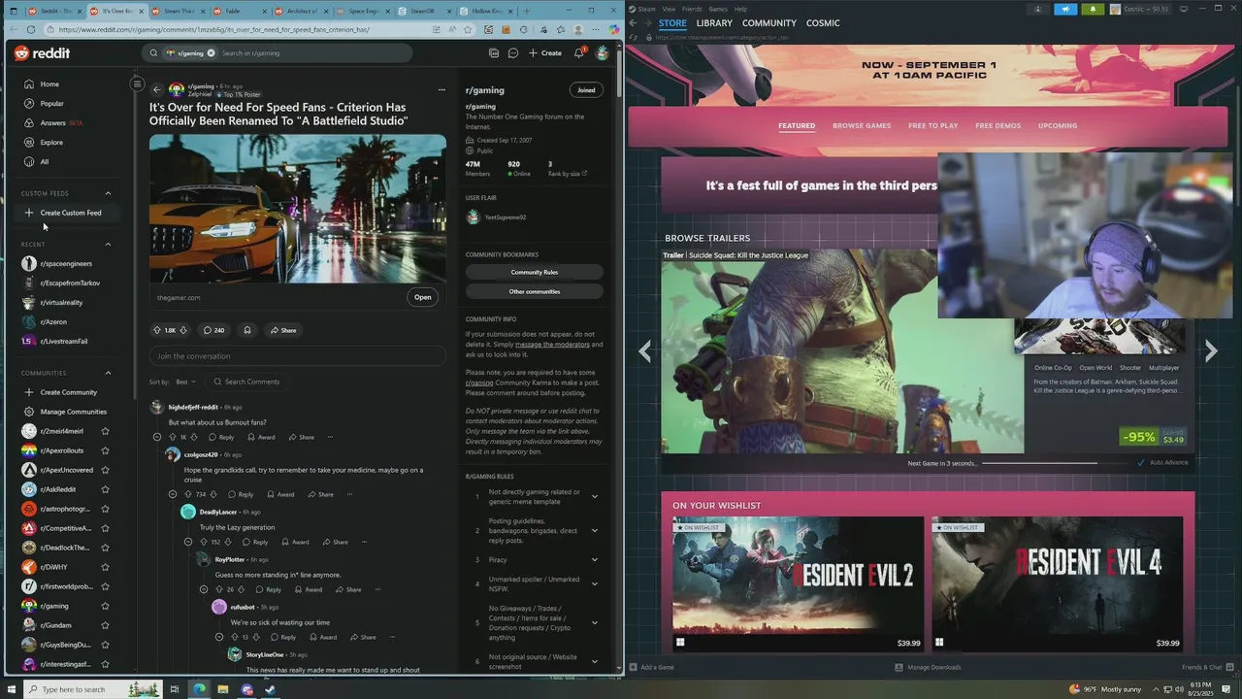Toggle star for r/ApexUncovered
This screenshot has width=1242, height=699.
[x=105, y=470]
